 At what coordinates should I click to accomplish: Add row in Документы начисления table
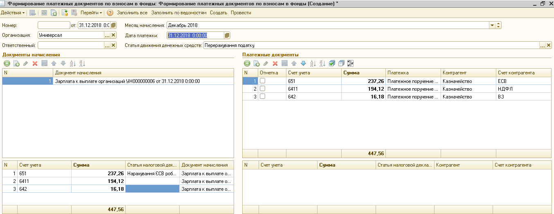tap(7, 63)
